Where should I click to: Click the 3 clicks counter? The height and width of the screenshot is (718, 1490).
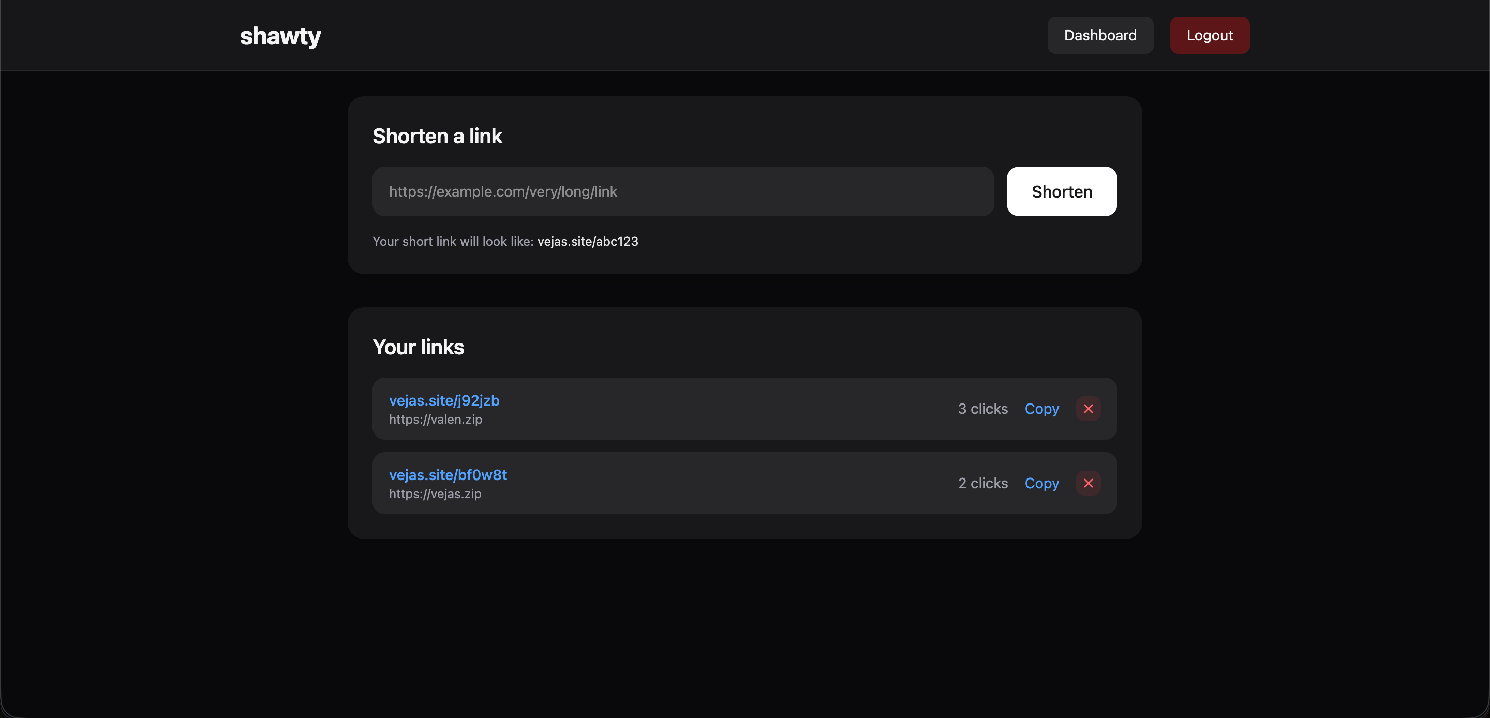tap(982, 409)
